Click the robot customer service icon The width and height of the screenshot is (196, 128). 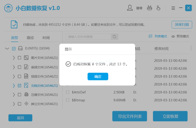[x=149, y=8]
